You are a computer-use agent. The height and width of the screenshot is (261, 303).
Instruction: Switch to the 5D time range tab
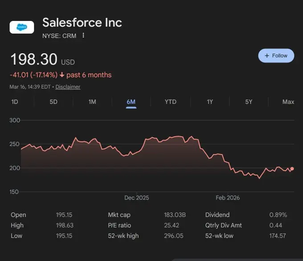tap(53, 102)
